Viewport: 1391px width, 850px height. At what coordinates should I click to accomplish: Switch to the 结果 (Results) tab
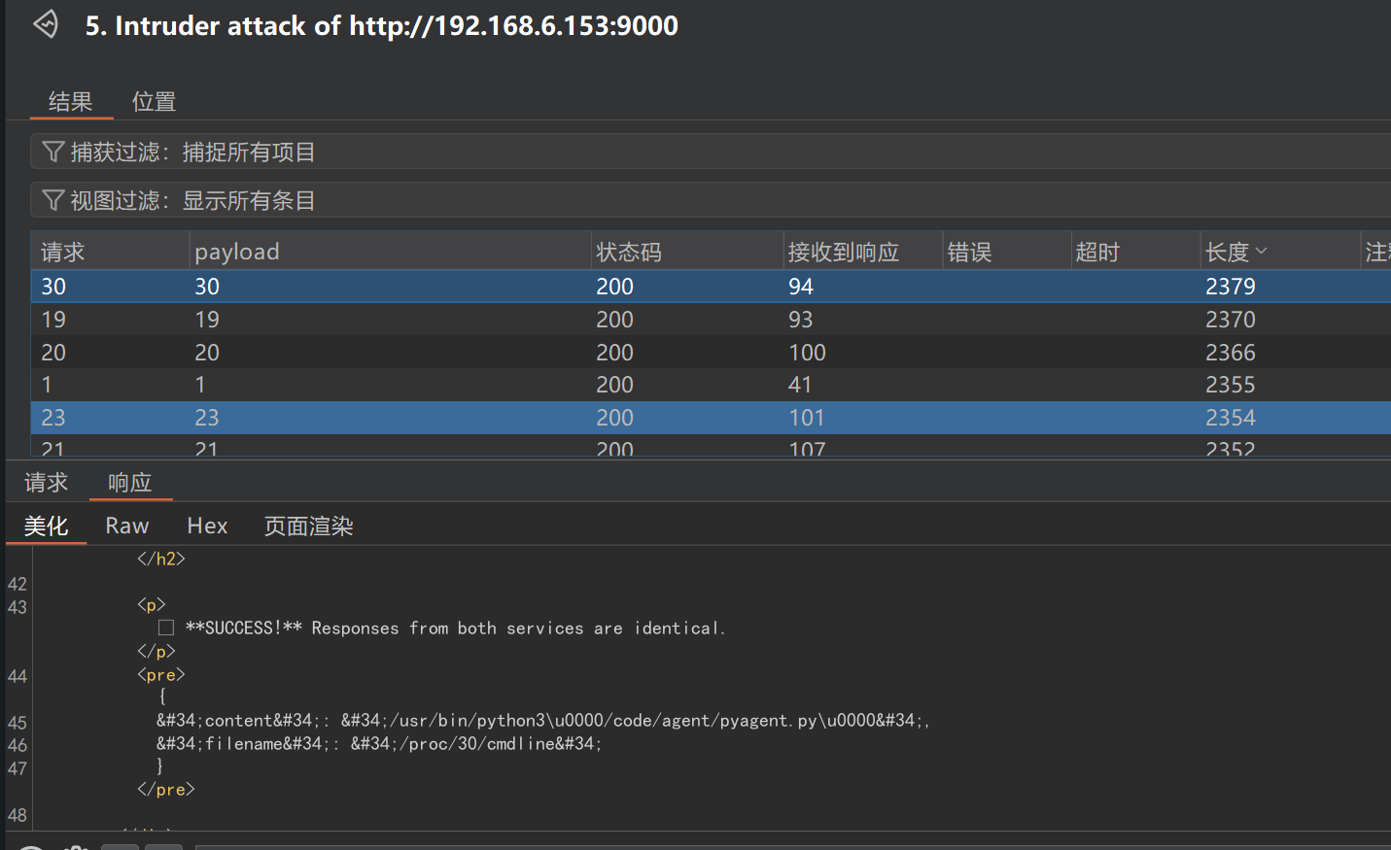point(70,101)
